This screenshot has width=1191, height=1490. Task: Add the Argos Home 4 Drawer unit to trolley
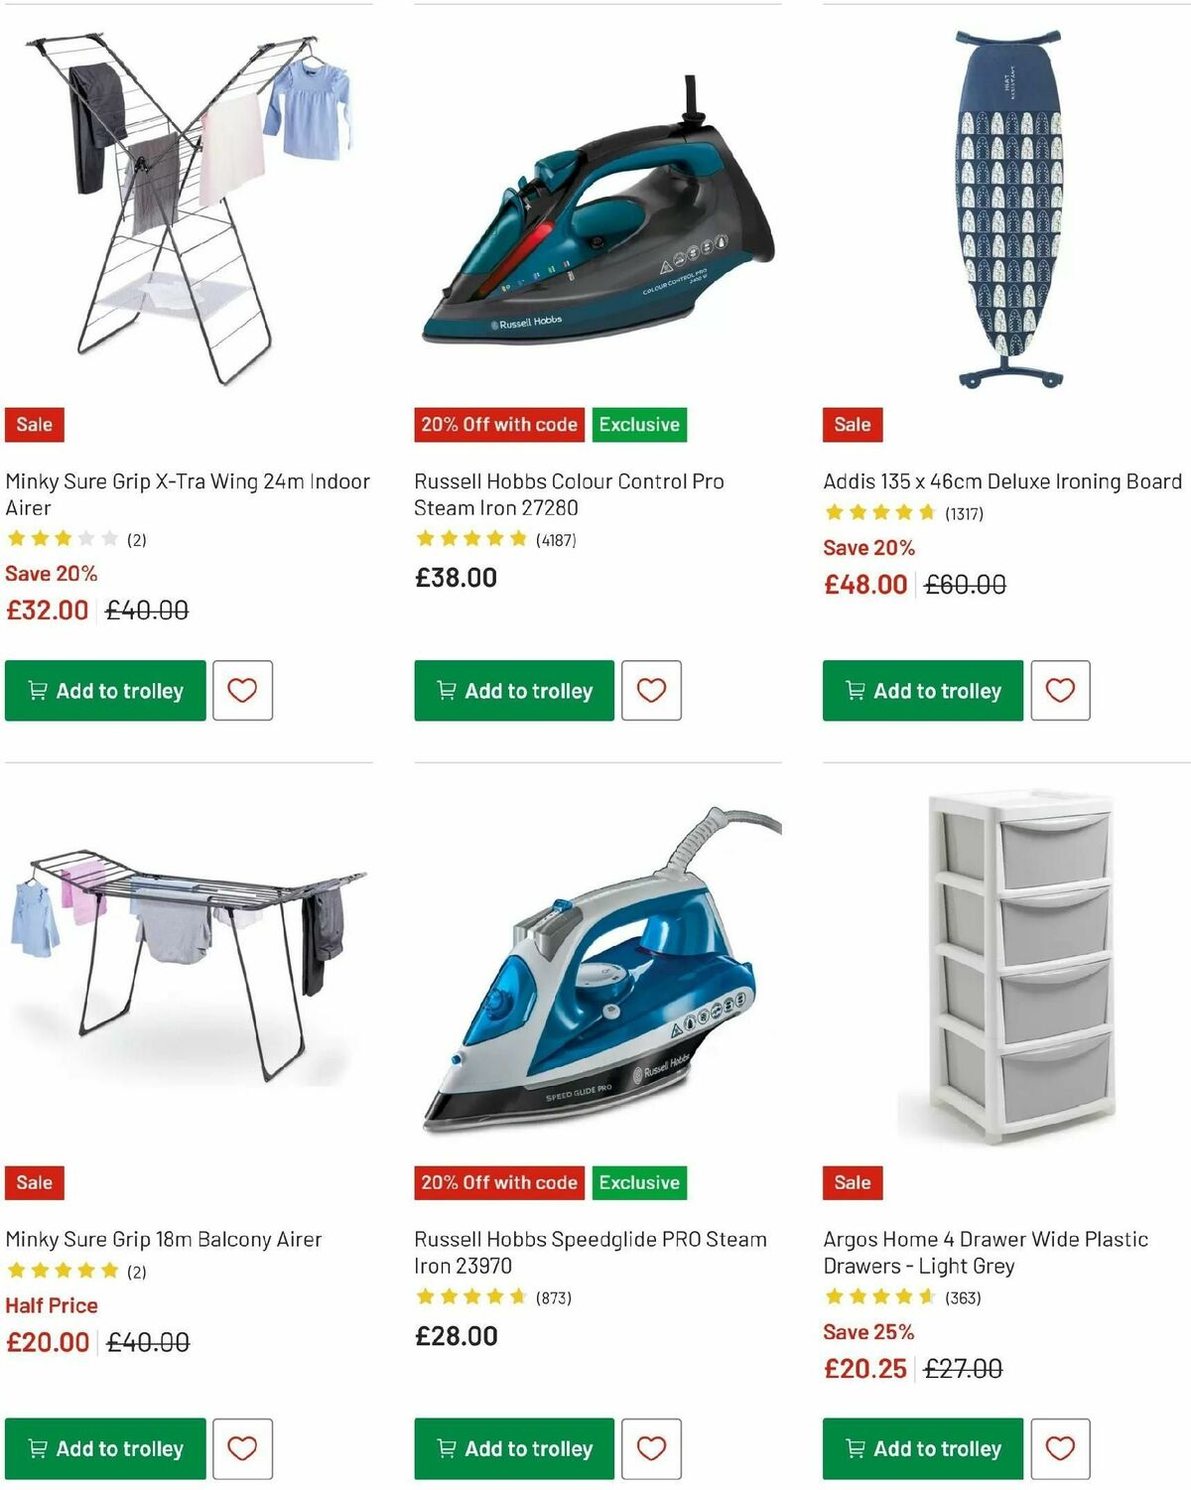click(x=921, y=1449)
